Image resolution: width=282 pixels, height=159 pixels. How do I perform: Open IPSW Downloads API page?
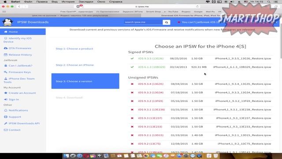[x=22, y=123]
